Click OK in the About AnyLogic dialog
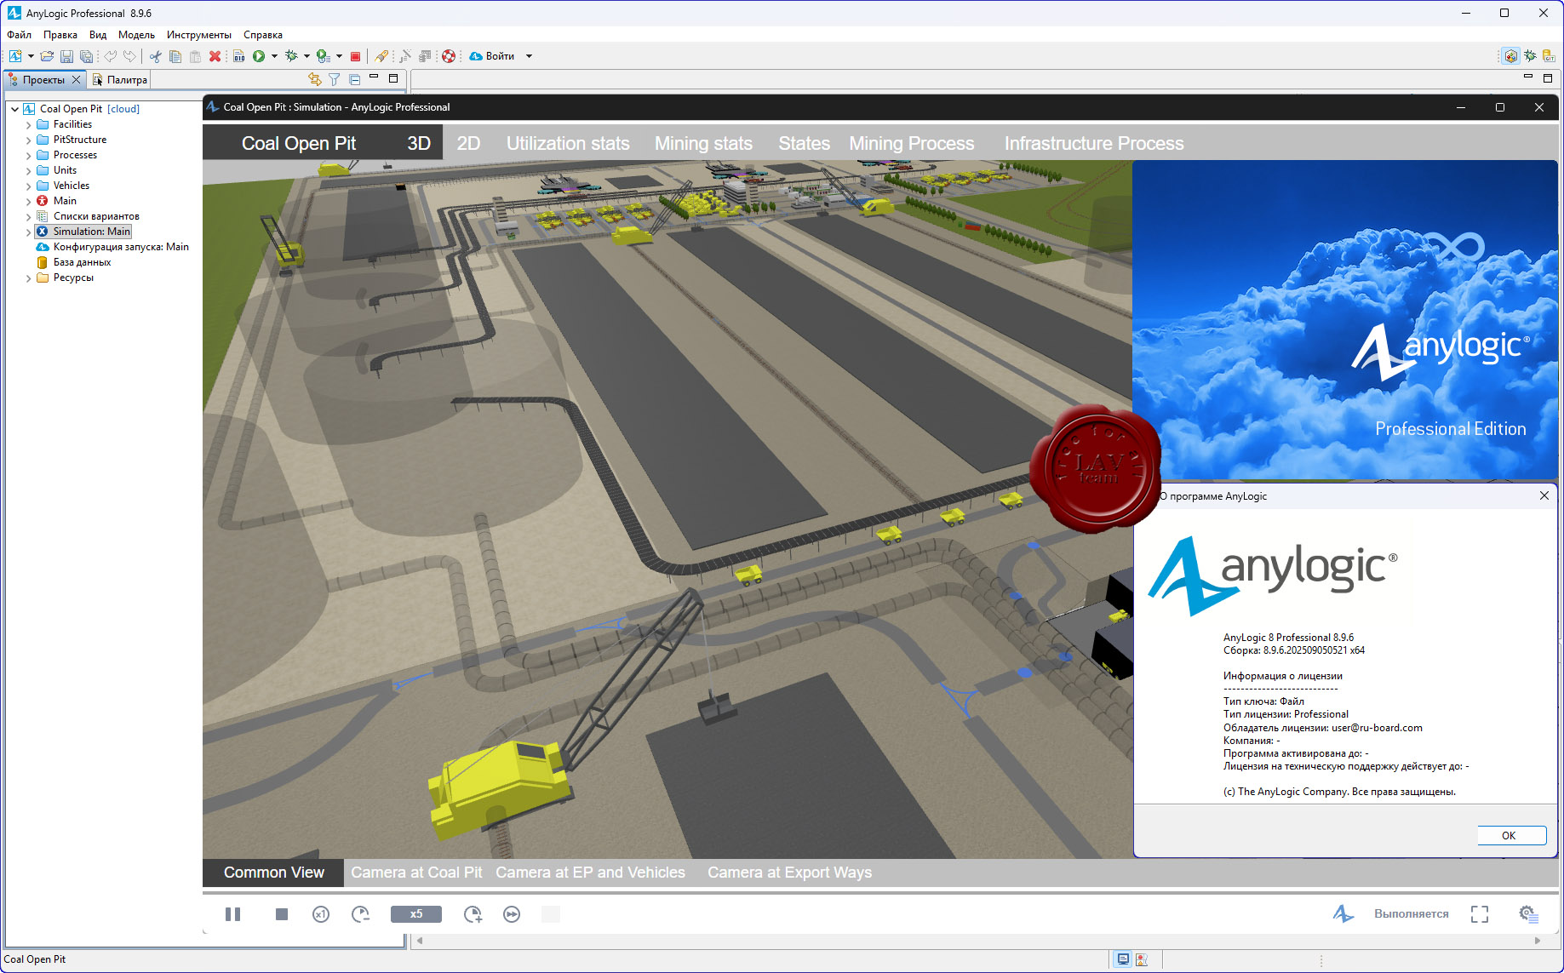Viewport: 1564px width, 973px height. click(x=1508, y=835)
